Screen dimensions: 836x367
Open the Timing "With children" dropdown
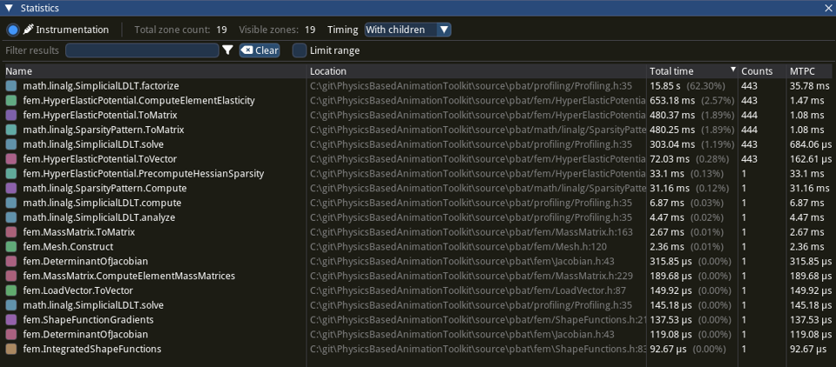coord(408,30)
